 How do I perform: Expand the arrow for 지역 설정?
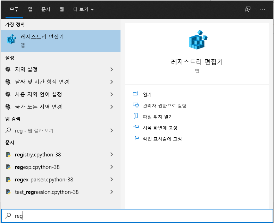pyautogui.click(x=112, y=69)
